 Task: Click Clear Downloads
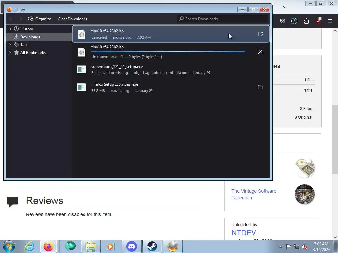72,19
